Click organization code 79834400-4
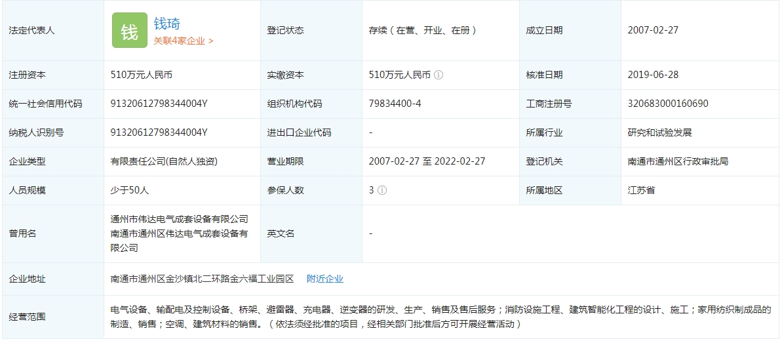Screen dimensions: 782x339 tap(395, 104)
